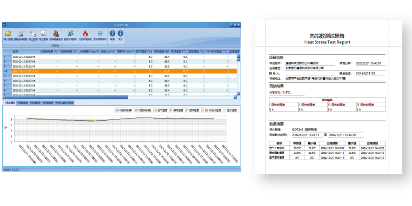Click the scroll down arrow of data table

(239, 93)
